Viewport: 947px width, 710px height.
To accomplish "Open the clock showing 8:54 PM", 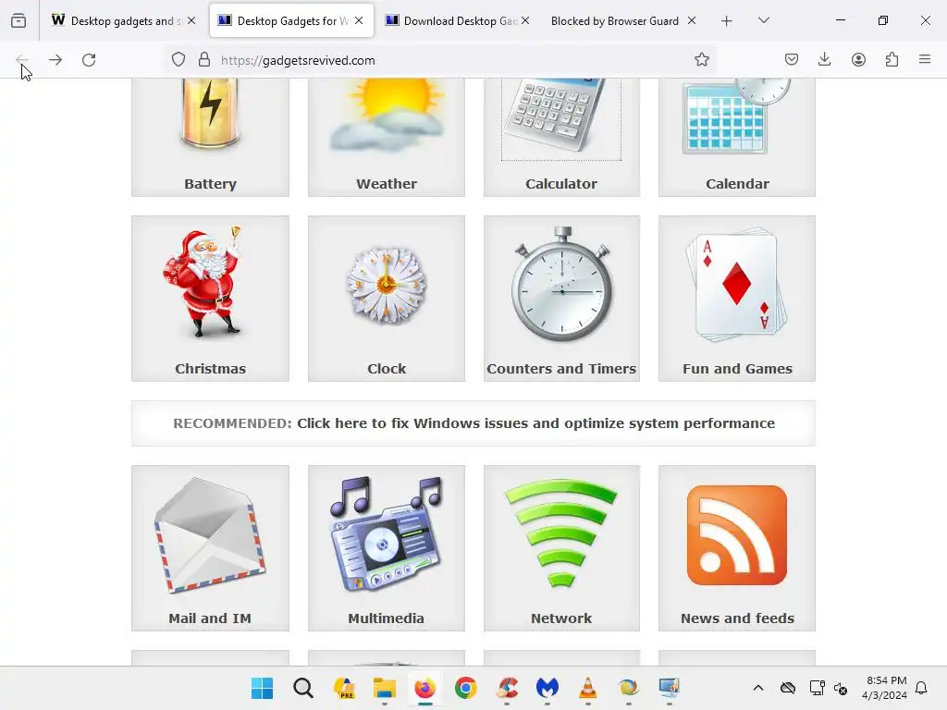I will pyautogui.click(x=885, y=688).
